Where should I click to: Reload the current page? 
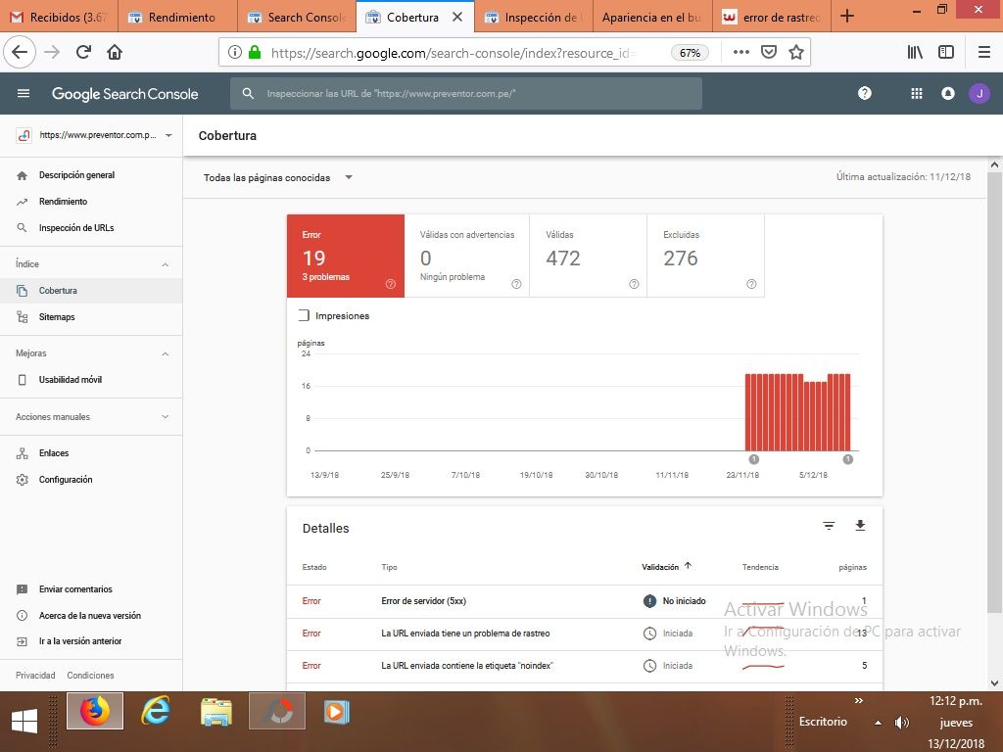pos(83,52)
